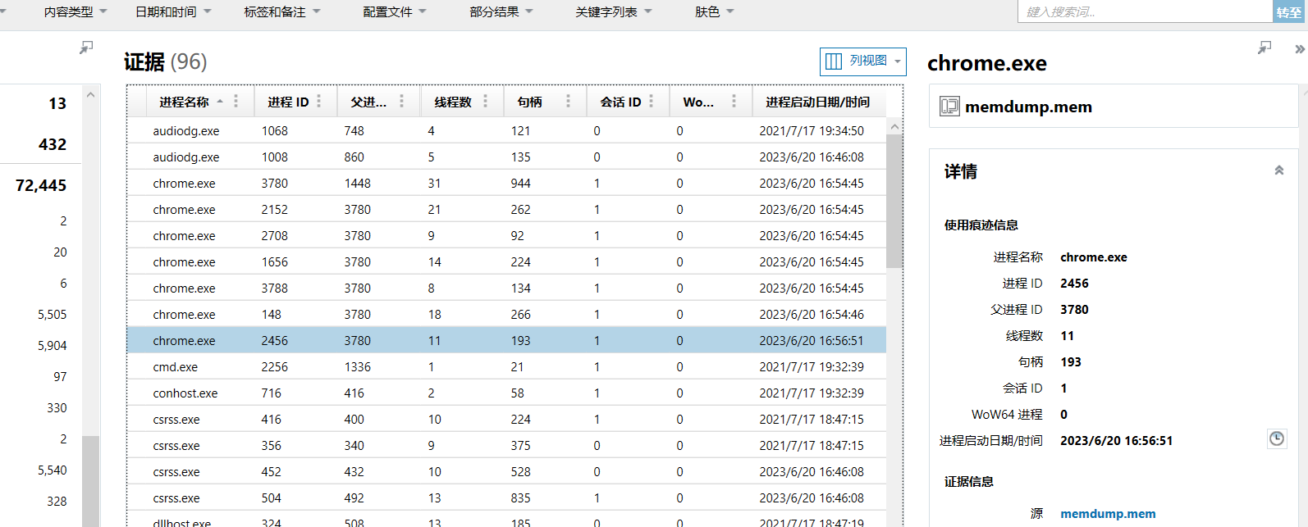Open 父进程 column options menu

(401, 101)
